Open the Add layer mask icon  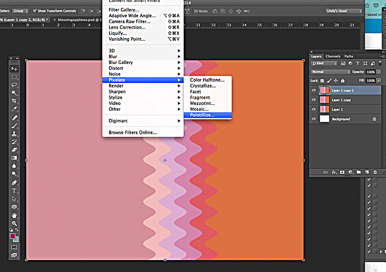coord(341,172)
